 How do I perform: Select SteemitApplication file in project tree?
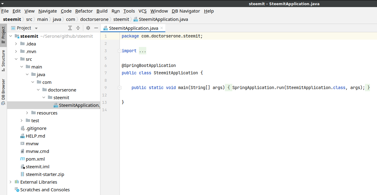coord(54,105)
